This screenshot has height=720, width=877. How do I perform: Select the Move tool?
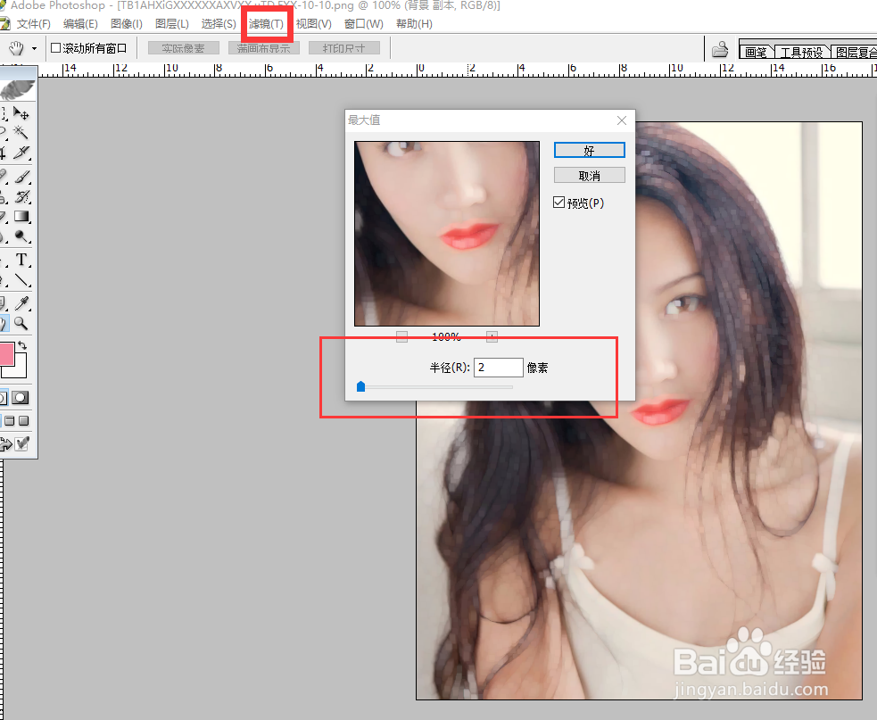click(21, 114)
